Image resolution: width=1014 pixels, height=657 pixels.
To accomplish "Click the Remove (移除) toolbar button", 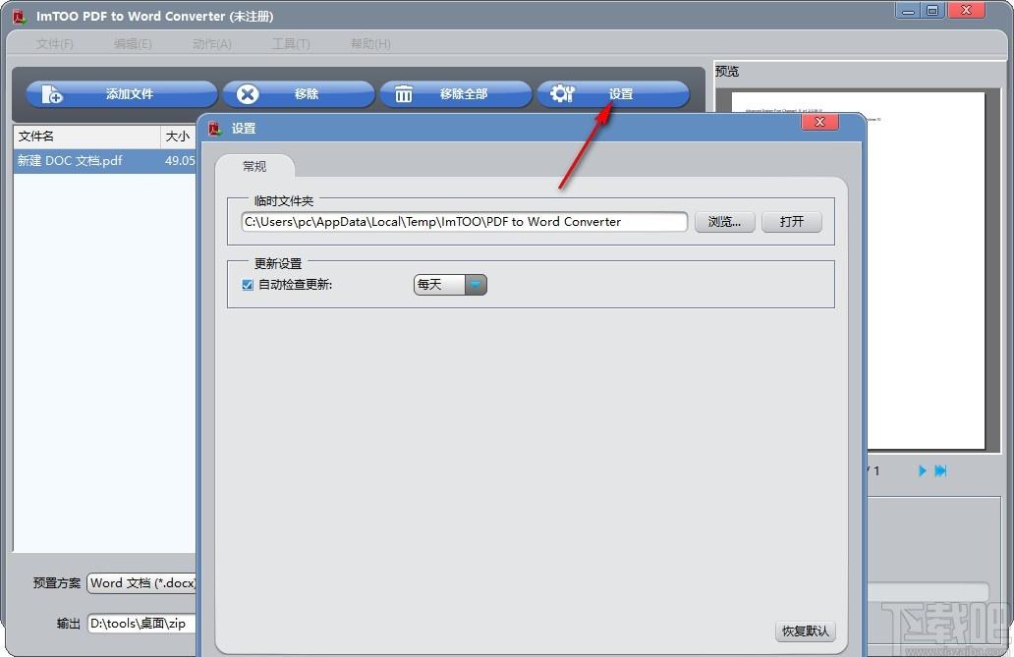I will pyautogui.click(x=299, y=93).
